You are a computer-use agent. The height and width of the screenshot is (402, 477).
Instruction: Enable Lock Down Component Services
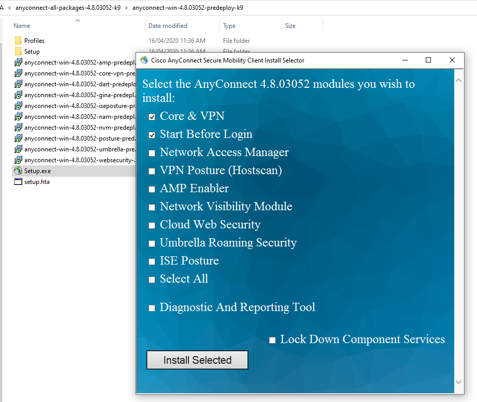tap(272, 340)
